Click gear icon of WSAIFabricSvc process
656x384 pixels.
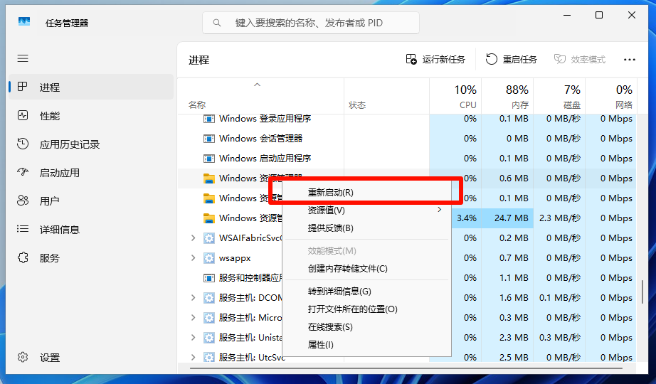(x=208, y=238)
